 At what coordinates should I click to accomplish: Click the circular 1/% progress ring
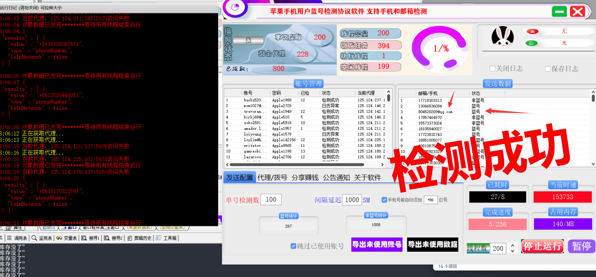[x=440, y=49]
